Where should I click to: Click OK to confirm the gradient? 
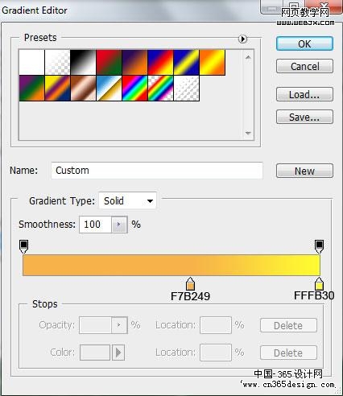click(304, 43)
